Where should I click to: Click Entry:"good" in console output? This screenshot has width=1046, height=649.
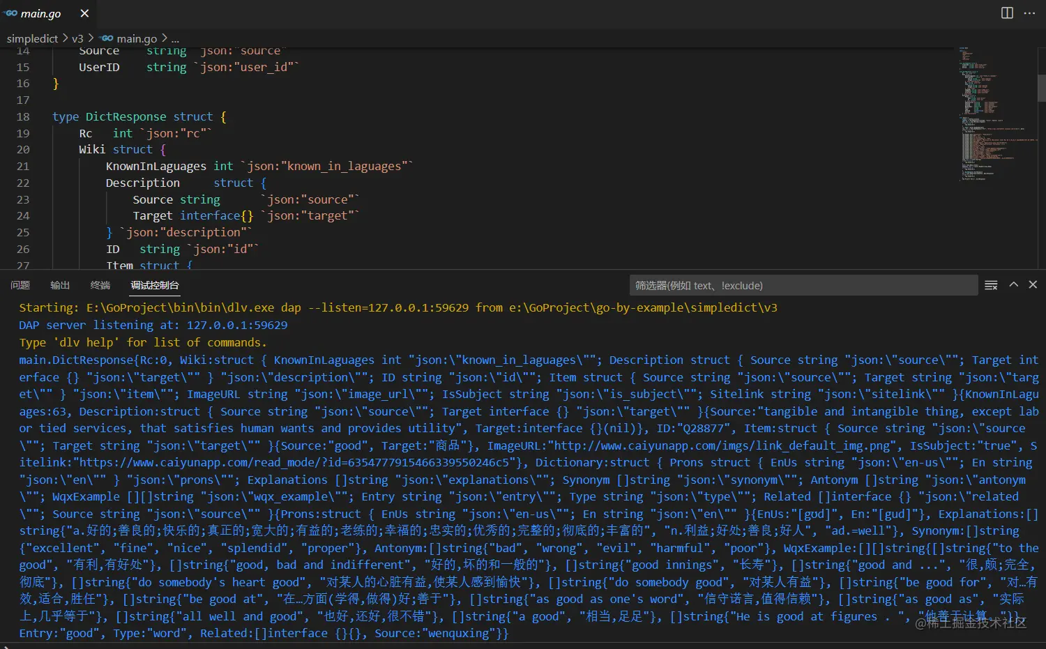[x=59, y=633]
